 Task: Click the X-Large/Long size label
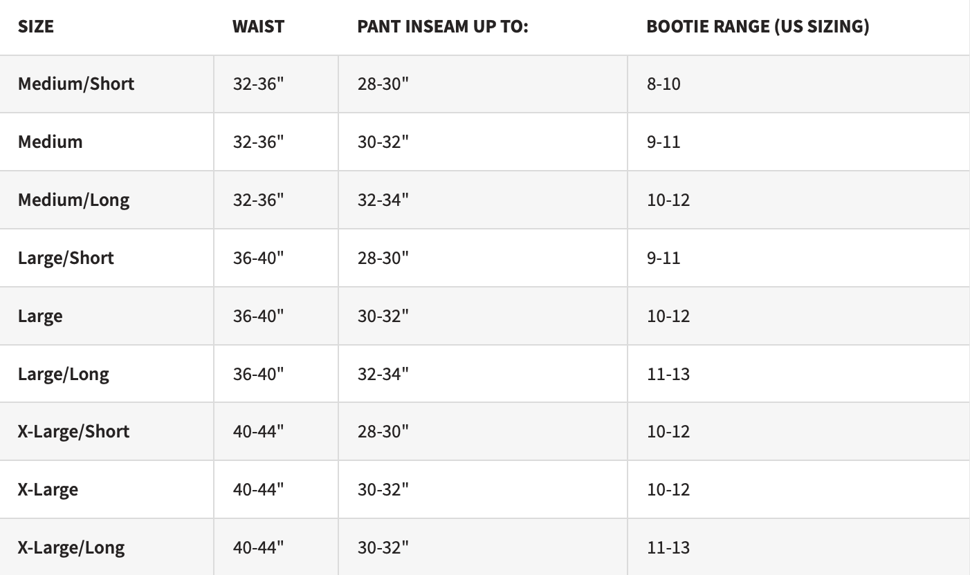pos(71,547)
